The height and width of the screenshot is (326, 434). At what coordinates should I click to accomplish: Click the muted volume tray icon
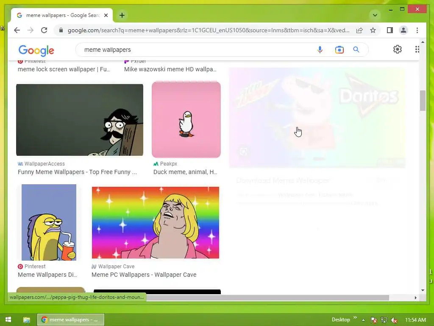(x=394, y=320)
